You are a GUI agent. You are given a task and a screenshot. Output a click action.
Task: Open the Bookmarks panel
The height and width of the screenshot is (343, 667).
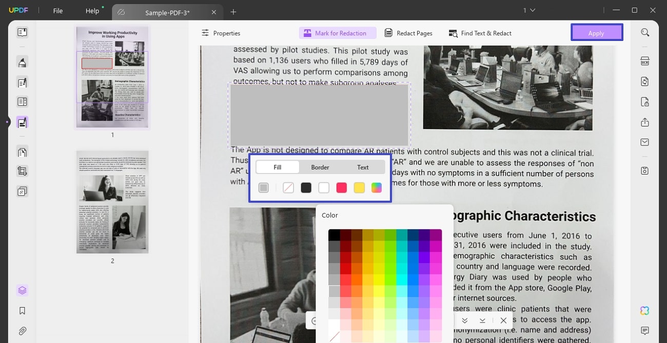pos(22,310)
